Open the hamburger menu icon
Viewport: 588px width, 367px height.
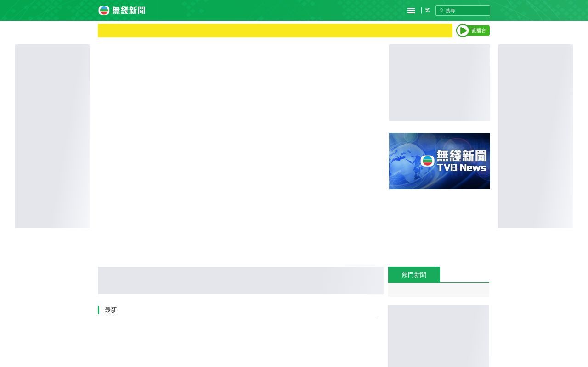coord(411,11)
